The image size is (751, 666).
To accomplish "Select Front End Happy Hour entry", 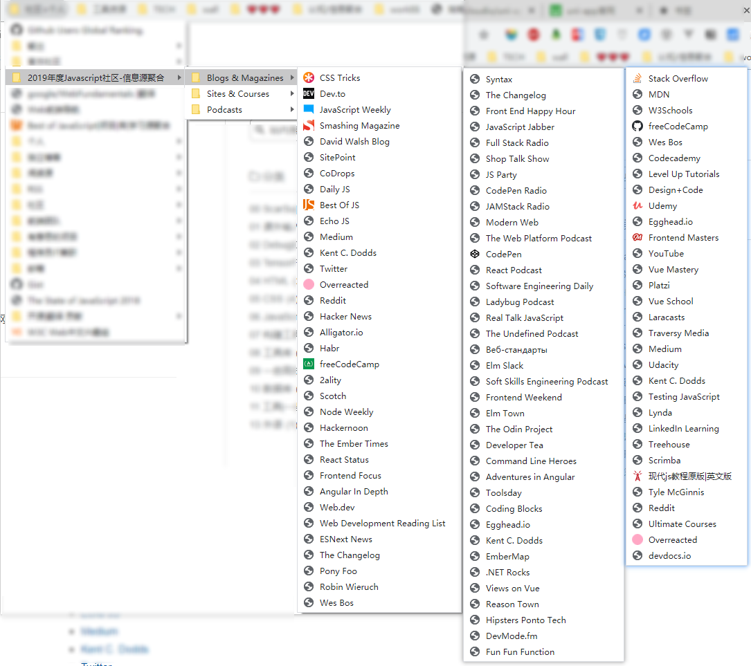I will coord(543,111).
